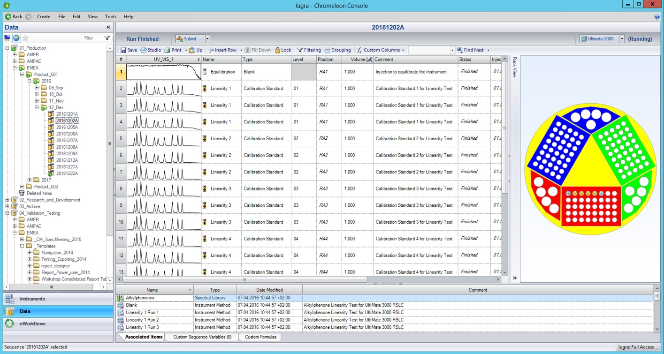Click the Equilibration chromatogram thumbnail in row 1
Viewport: 664px width, 354px height.
tap(163, 72)
